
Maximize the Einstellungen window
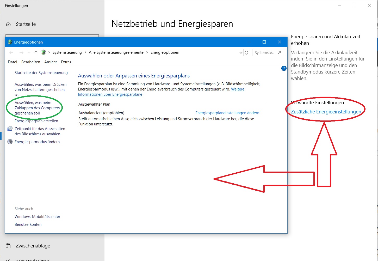[x=355, y=5]
